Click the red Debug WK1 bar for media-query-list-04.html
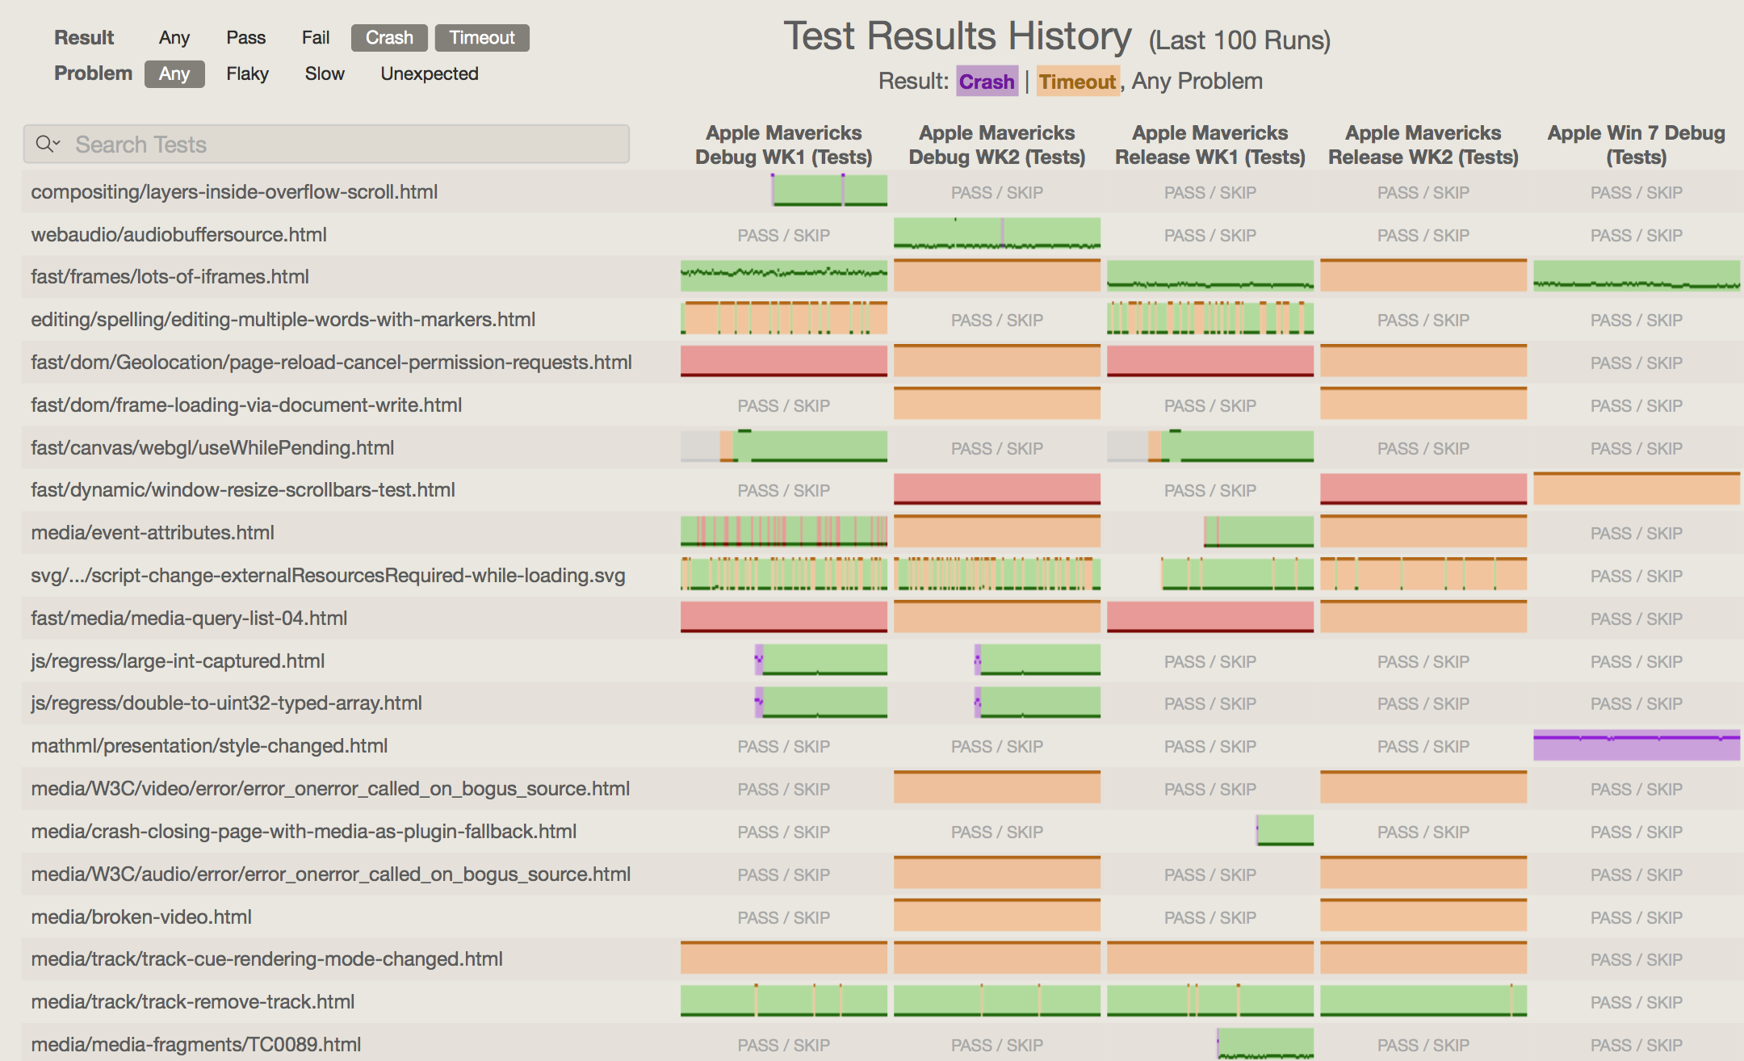 (783, 618)
